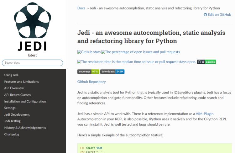235x153 pixels.
Task: Click the Docs breadcrumb link
Action: coord(81,8)
